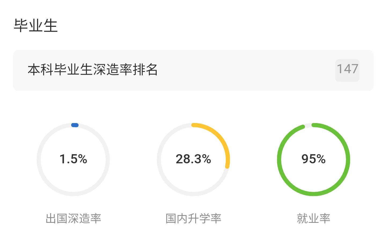The image size is (386, 251).
Task: Click the 毕业生 section heading
Action: 36,25
